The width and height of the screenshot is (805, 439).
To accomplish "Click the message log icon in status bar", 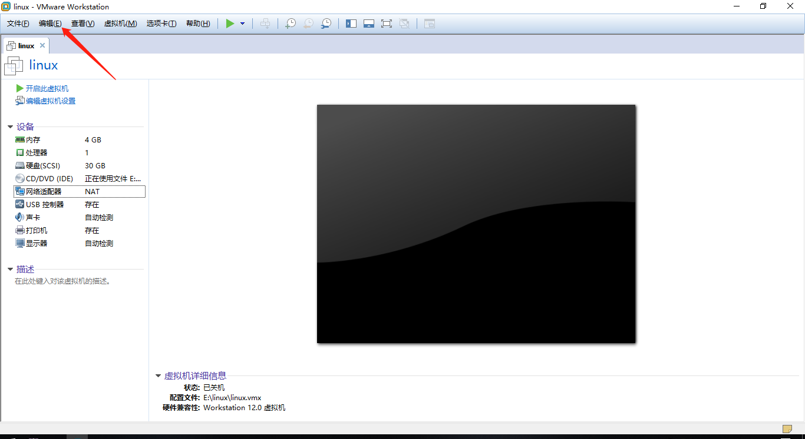I will tap(787, 428).
